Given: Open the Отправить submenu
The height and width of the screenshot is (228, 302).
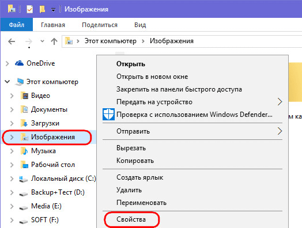Looking at the screenshot, I should (192, 131).
